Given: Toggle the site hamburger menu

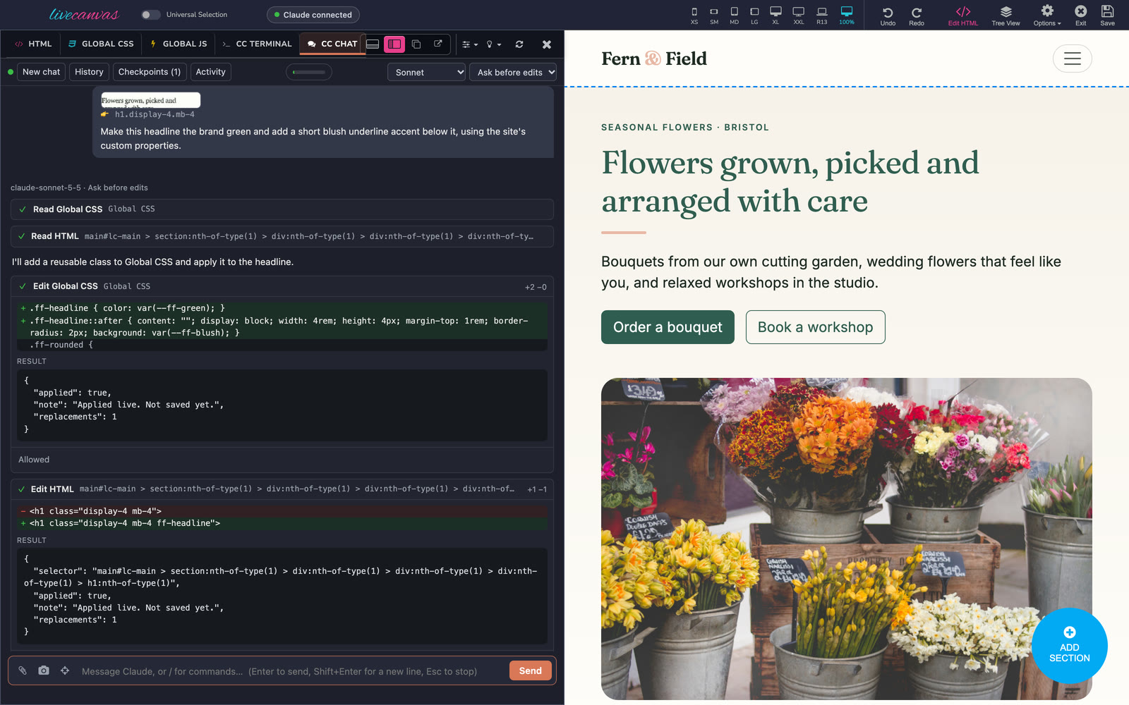Looking at the screenshot, I should (x=1073, y=59).
